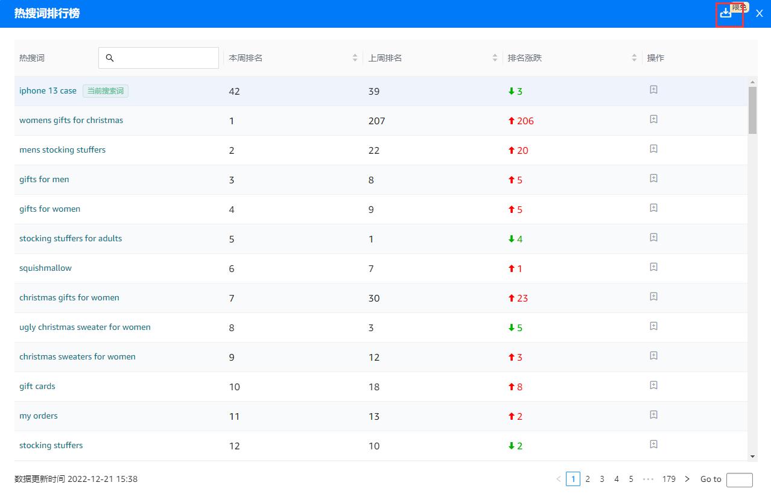The width and height of the screenshot is (771, 500).
Task: Bookmark the iphone 13 case row
Action: [x=653, y=90]
